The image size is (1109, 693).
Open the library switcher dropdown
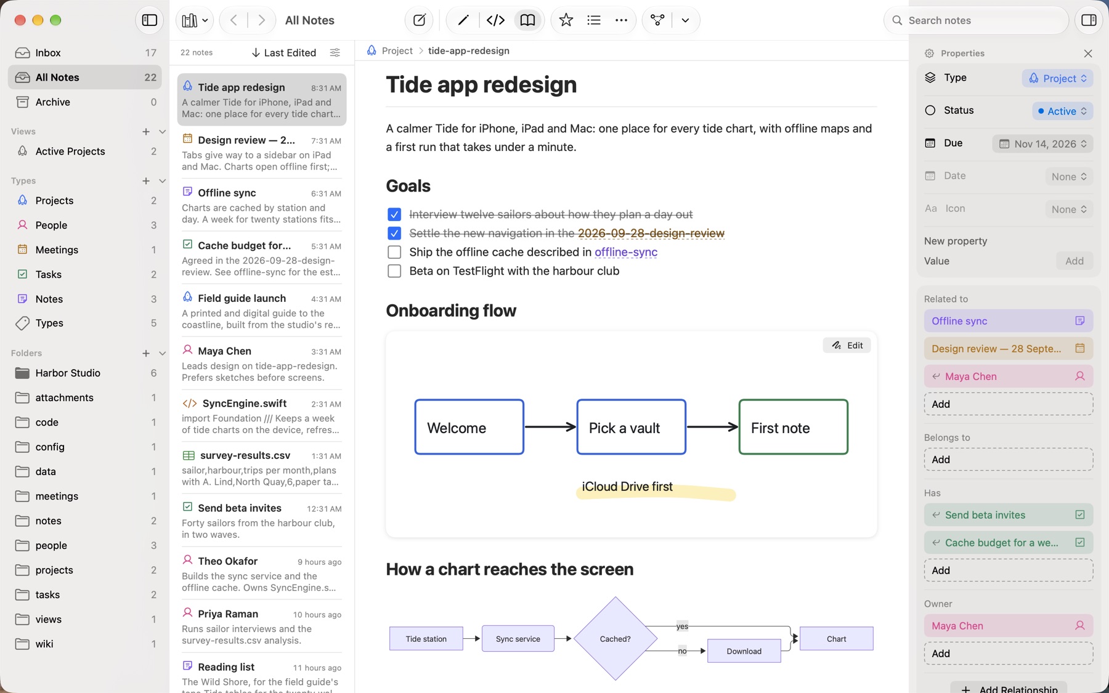click(x=195, y=20)
